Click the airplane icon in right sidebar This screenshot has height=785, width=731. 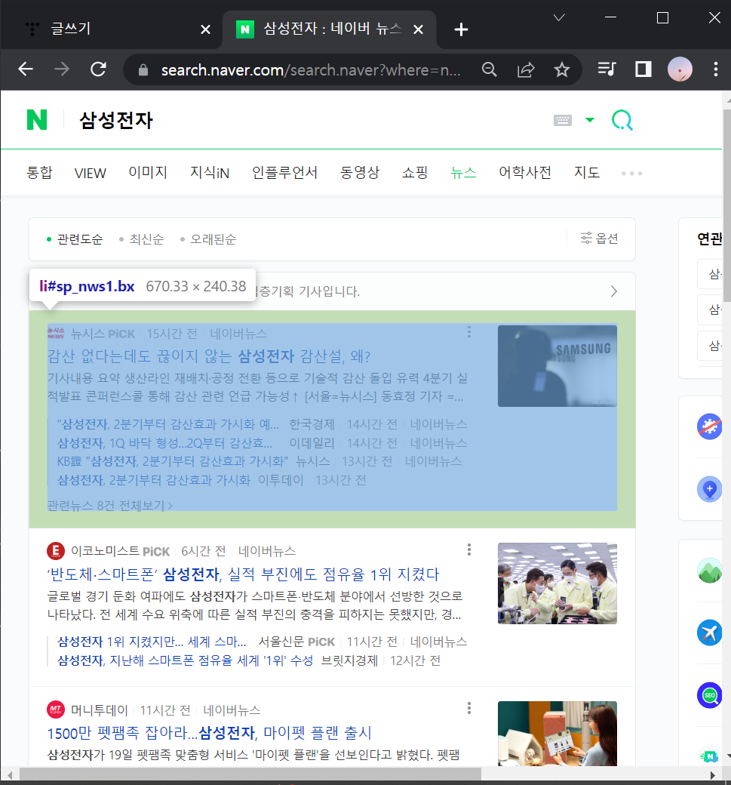pyautogui.click(x=709, y=633)
